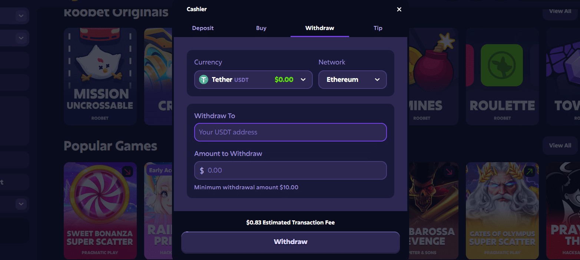Click the USDT address input field
Viewport: 580px width, 260px height.
pyautogui.click(x=290, y=132)
